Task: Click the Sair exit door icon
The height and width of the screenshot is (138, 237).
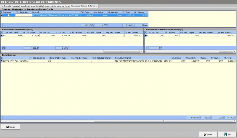Action: coord(226,134)
